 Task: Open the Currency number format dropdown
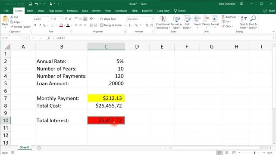coord(152,19)
